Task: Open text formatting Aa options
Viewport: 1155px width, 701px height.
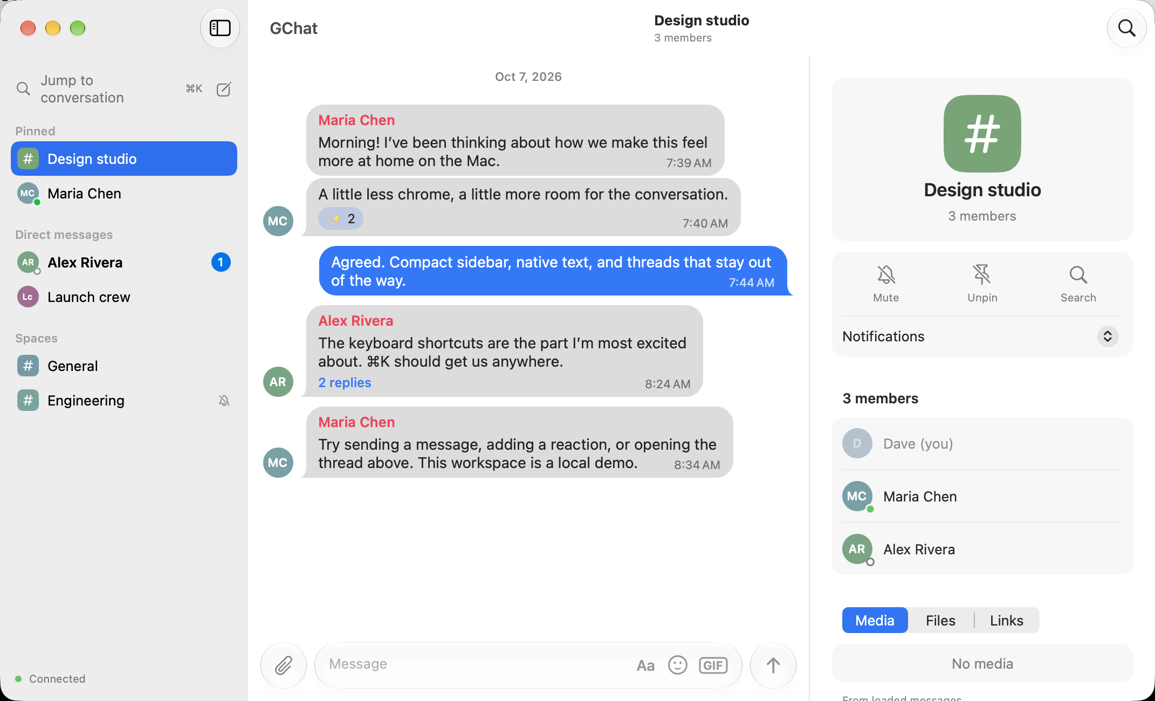Action: pyautogui.click(x=645, y=665)
